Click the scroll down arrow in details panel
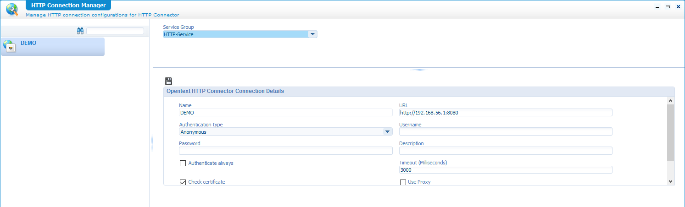Viewport: 685px width, 207px height. 670,181
